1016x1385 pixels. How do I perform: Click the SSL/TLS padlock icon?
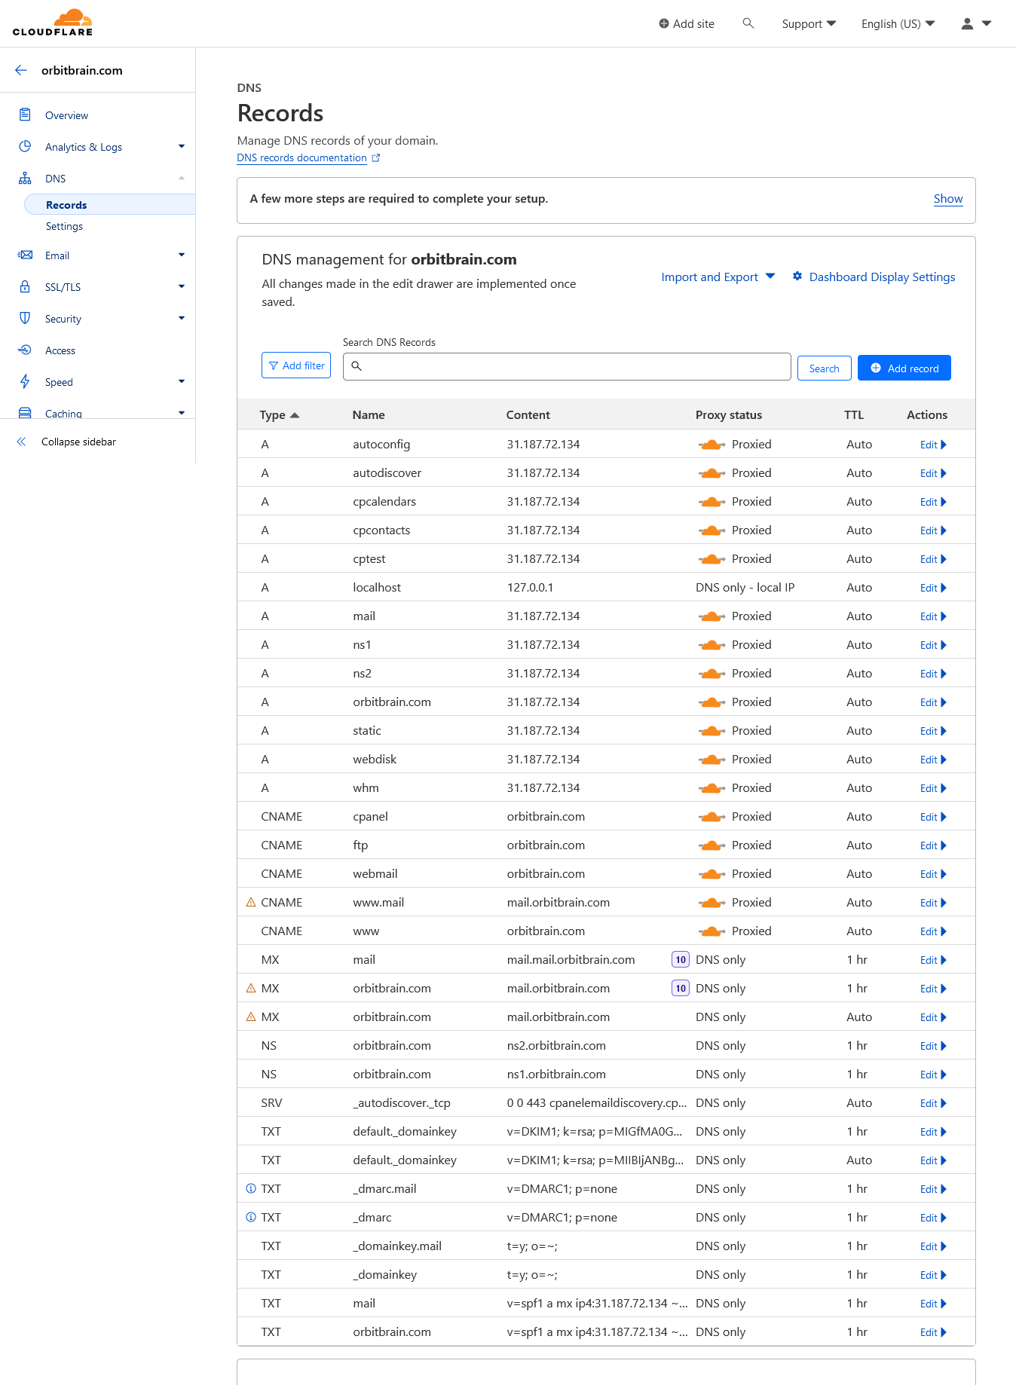coord(25,286)
